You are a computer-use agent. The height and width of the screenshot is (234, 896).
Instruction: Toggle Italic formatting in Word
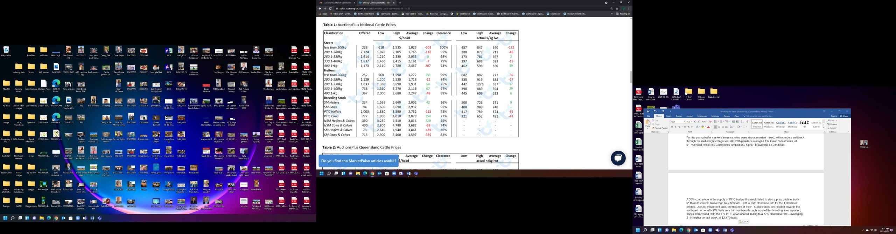pos(675,127)
